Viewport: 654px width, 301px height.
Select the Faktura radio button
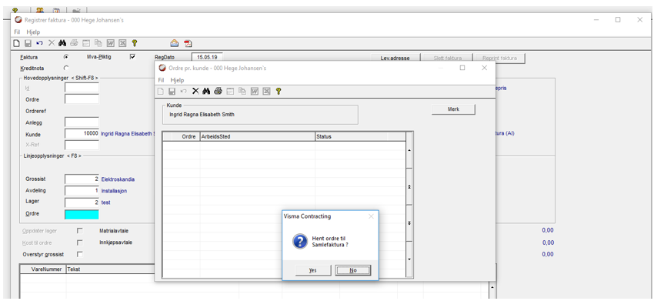coord(66,57)
